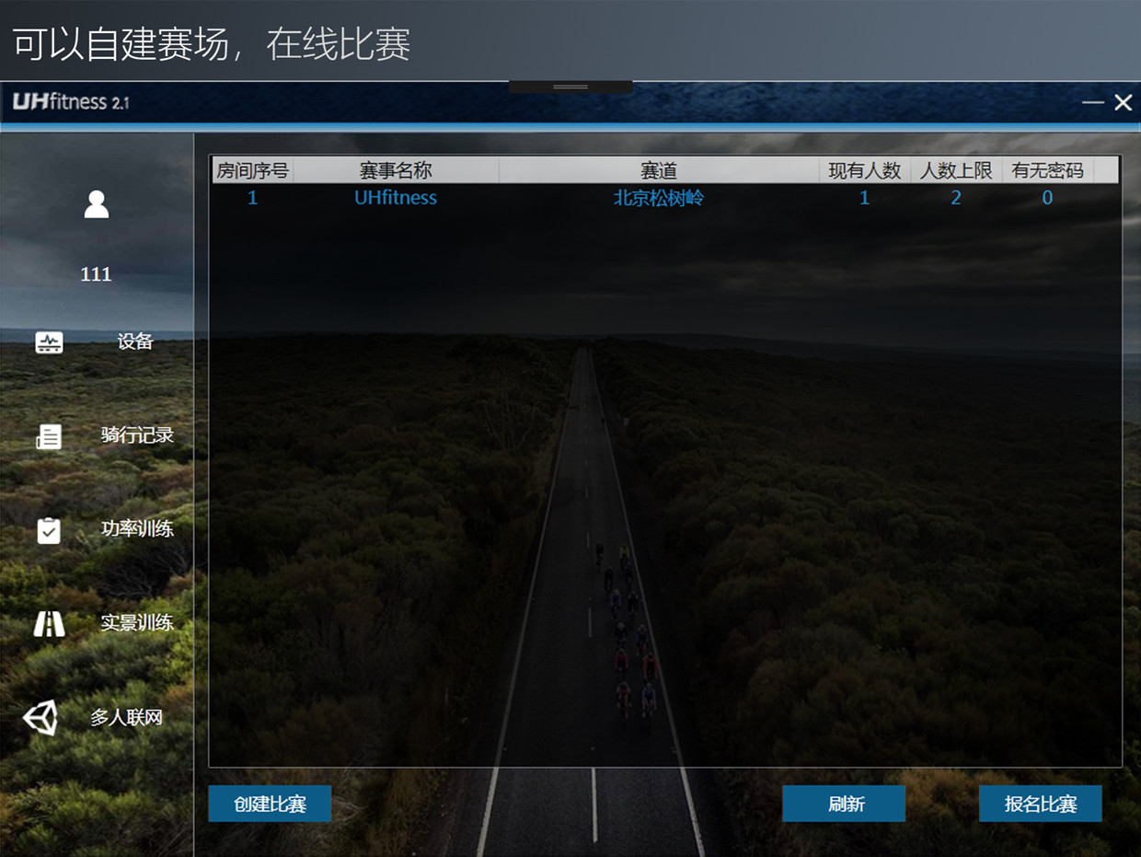Screen dimensions: 1141x857
Task: Close the UHfitness window
Action: click(1124, 102)
